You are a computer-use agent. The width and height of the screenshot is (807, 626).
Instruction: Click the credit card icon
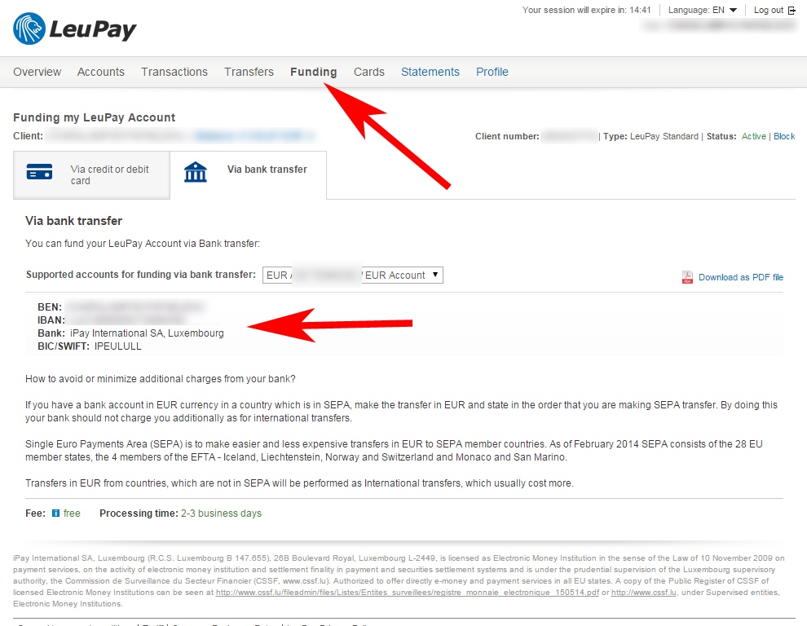[40, 172]
